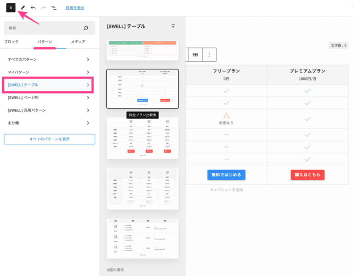Click the red 購入はこちら button
Viewport: 353px width, 276px height.
pyautogui.click(x=307, y=175)
